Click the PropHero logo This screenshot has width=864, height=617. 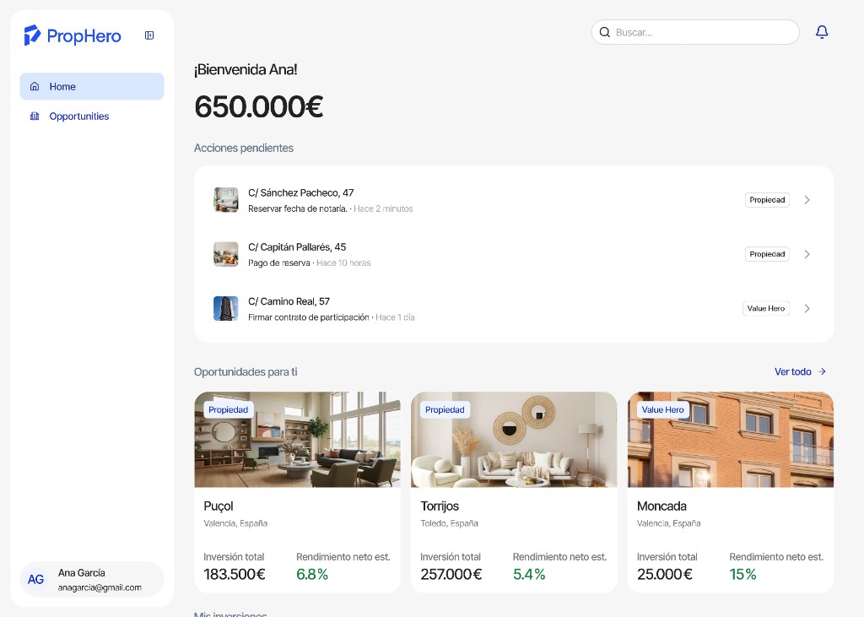click(73, 35)
